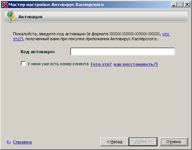The height and width of the screenshot is (150, 192).
Task: Open 'как восстановить?)' link
Action: pos(135,64)
